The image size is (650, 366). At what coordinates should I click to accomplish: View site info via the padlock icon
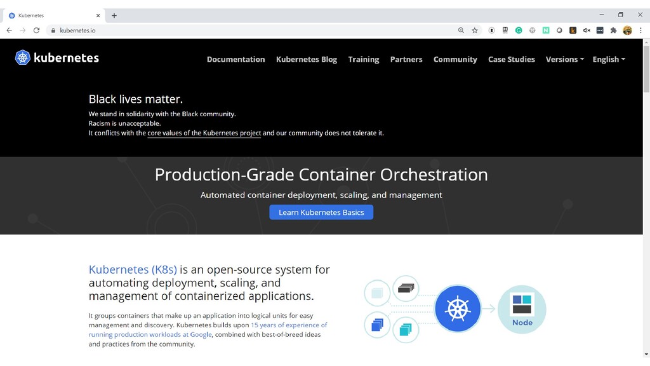pyautogui.click(x=53, y=30)
